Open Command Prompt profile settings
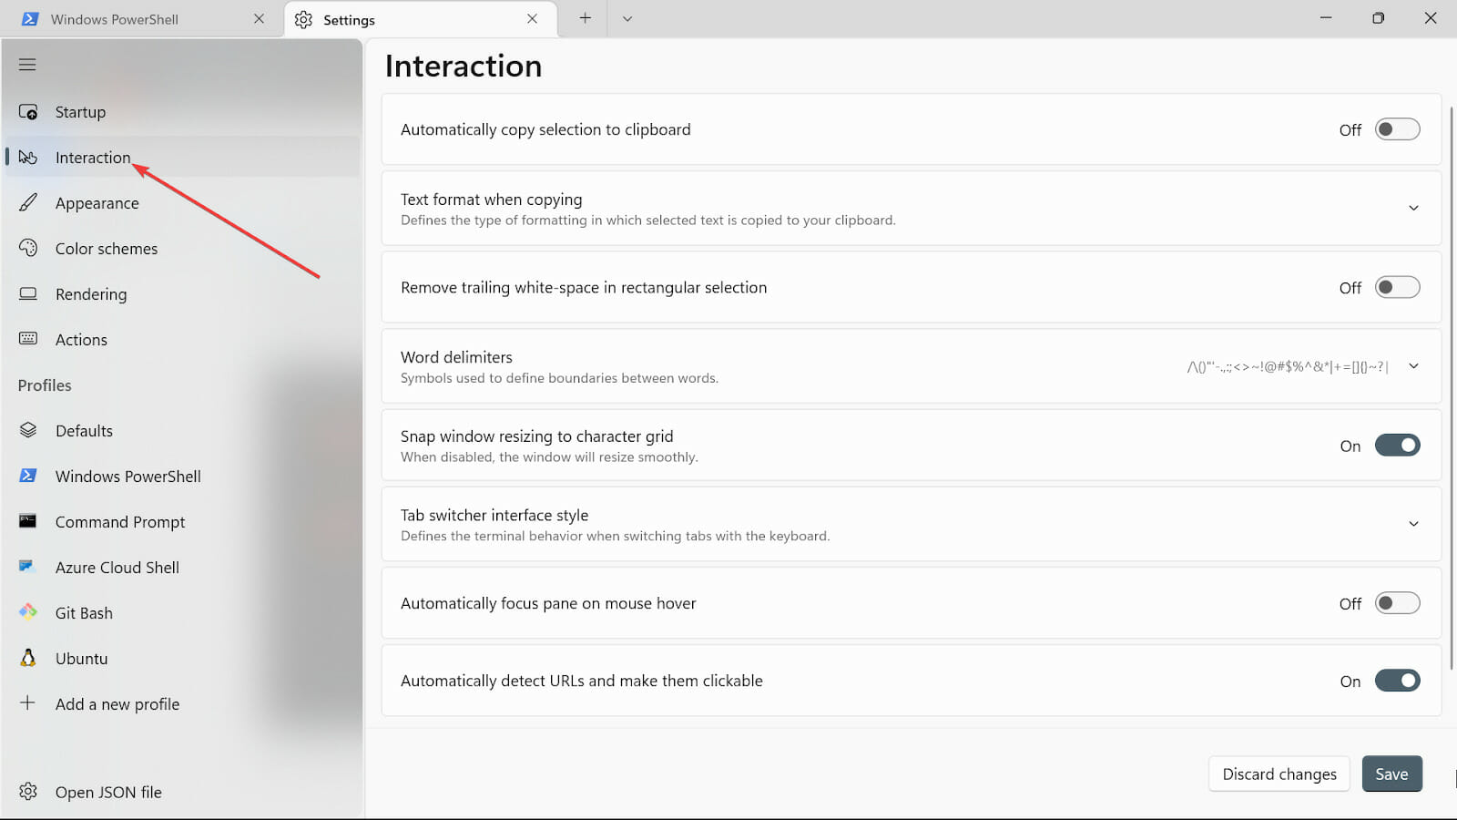Image resolution: width=1457 pixels, height=820 pixels. (182, 521)
